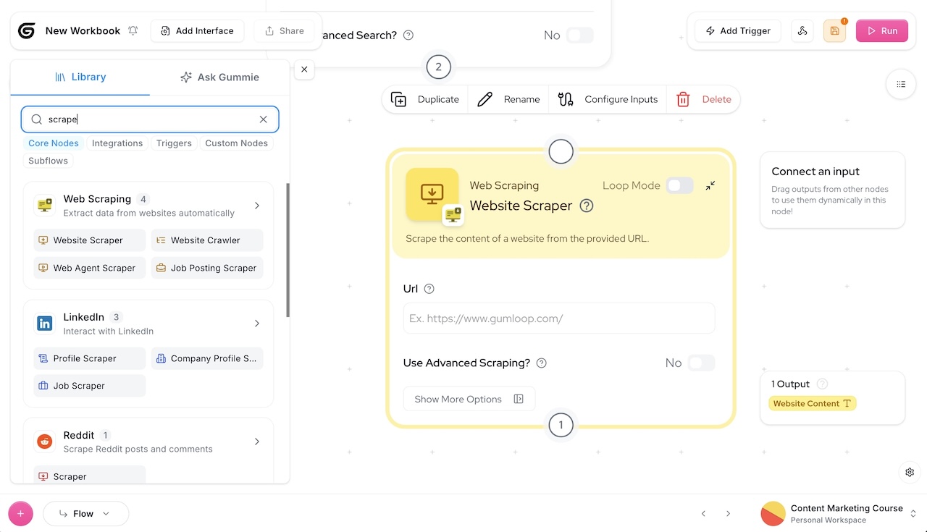The height and width of the screenshot is (532, 927).
Task: Click the Website Content output tag
Action: pos(813,404)
